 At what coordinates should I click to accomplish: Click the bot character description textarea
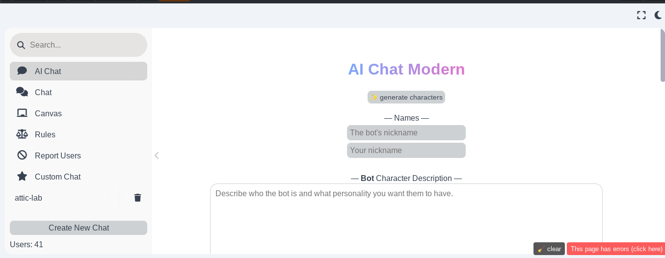(x=406, y=219)
